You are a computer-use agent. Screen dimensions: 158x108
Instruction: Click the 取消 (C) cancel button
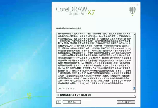(72, 102)
